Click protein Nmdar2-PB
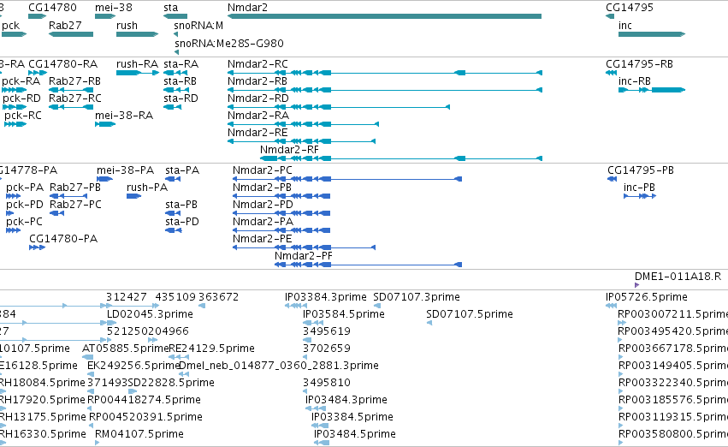Viewport: 728px width, 447px height. click(281, 196)
